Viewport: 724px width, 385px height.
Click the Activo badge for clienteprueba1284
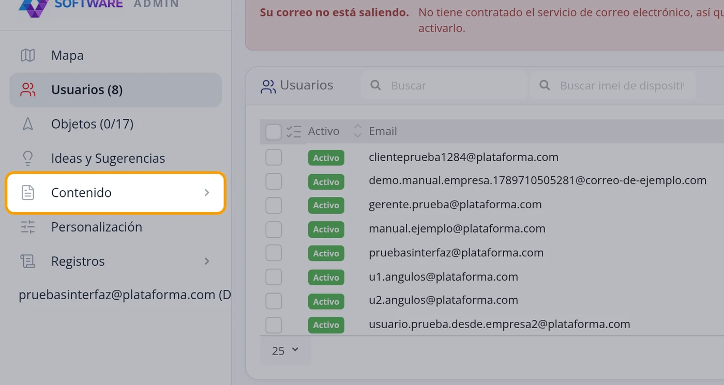point(326,158)
